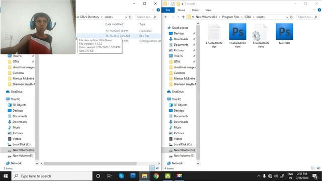The height and width of the screenshot is (181, 322).
Task: Expand chevron after GTAV in right address bar
Action: click(254, 17)
